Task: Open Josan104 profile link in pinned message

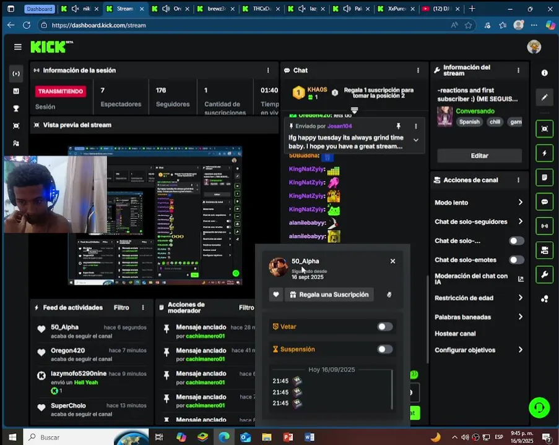Action: point(339,126)
